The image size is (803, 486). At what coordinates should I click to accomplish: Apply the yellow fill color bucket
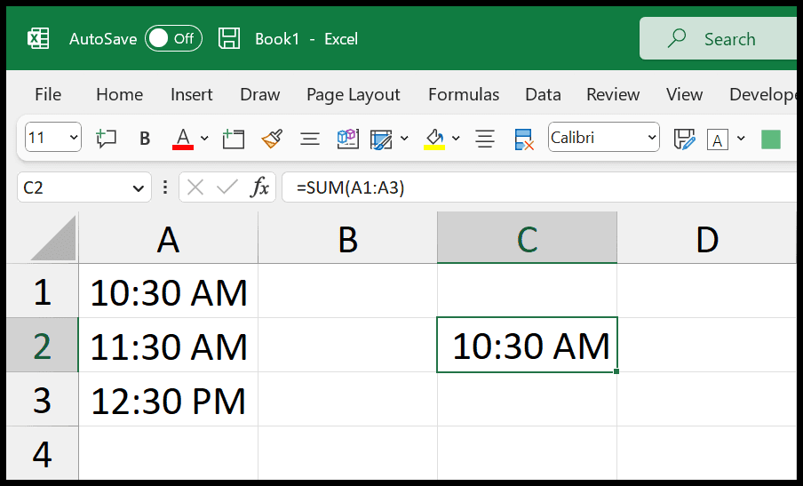434,139
